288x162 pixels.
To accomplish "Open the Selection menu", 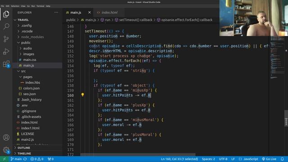I will [15, 6].
